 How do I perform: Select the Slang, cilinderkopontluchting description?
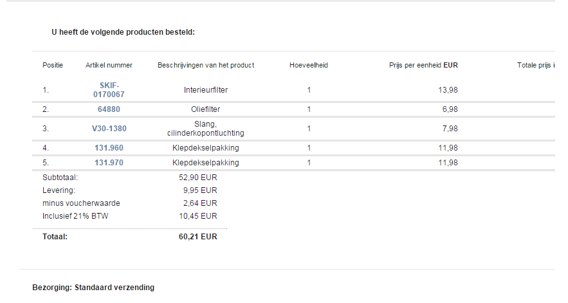pyautogui.click(x=206, y=129)
